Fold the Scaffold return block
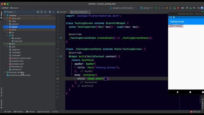This screenshot has height=115, width=204. pos(65,60)
